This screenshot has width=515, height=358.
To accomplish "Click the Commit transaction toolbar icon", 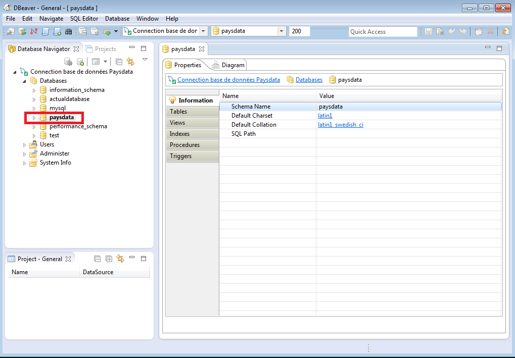I will pos(83,31).
